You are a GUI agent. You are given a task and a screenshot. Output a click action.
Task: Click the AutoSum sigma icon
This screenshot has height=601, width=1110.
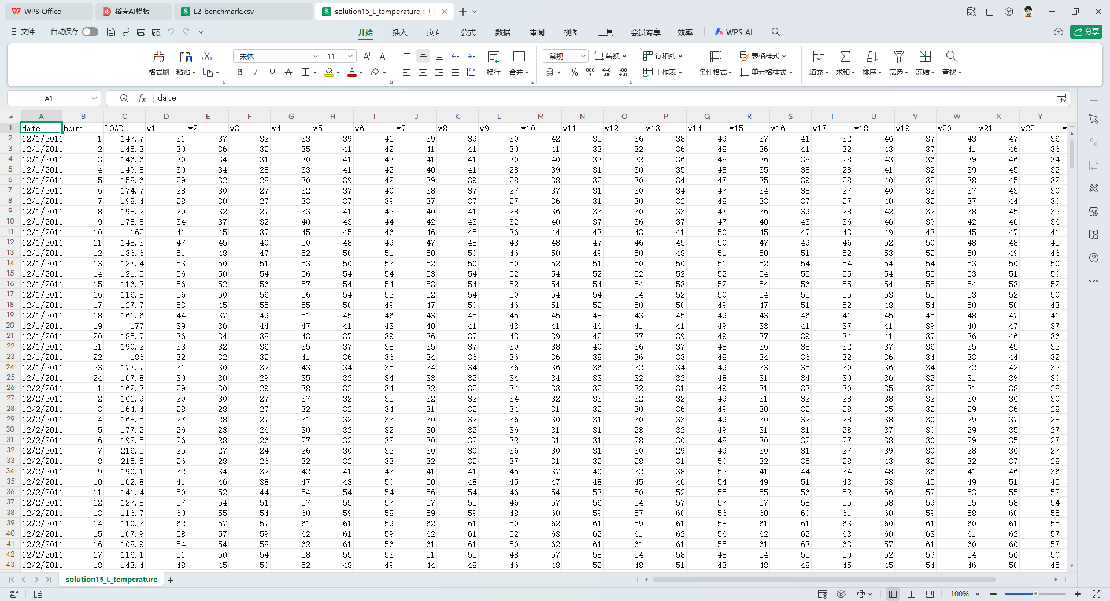pos(845,57)
